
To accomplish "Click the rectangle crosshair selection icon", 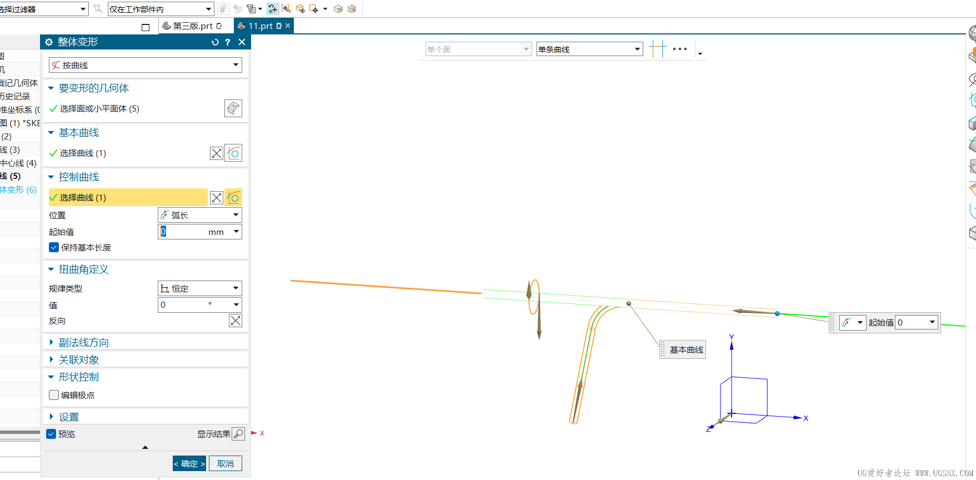I will coord(314,9).
